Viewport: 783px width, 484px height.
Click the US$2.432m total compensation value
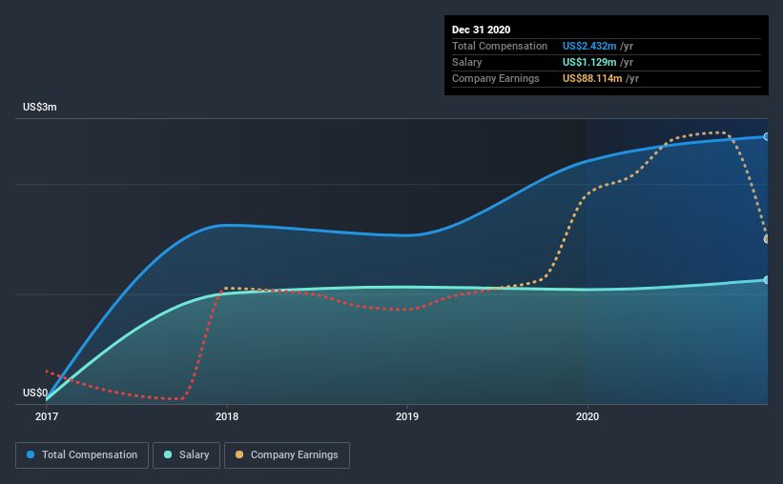point(589,46)
